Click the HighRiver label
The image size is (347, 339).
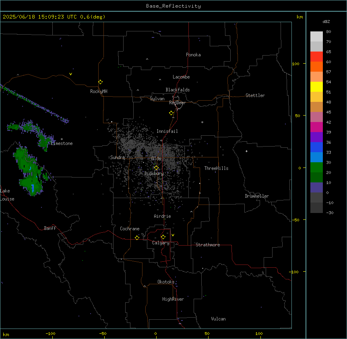(173, 299)
